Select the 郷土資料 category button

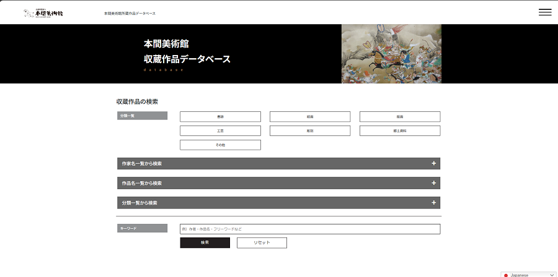point(400,131)
